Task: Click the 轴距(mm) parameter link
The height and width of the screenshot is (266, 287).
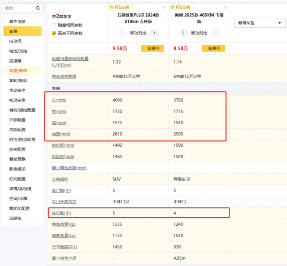Action: (62, 134)
